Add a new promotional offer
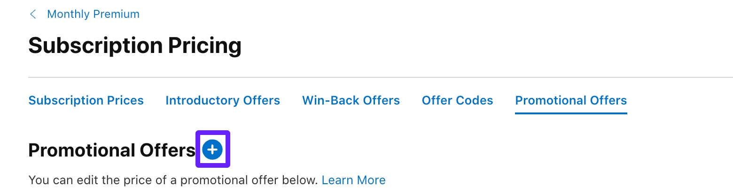Image resolution: width=733 pixels, height=194 pixels. [212, 149]
